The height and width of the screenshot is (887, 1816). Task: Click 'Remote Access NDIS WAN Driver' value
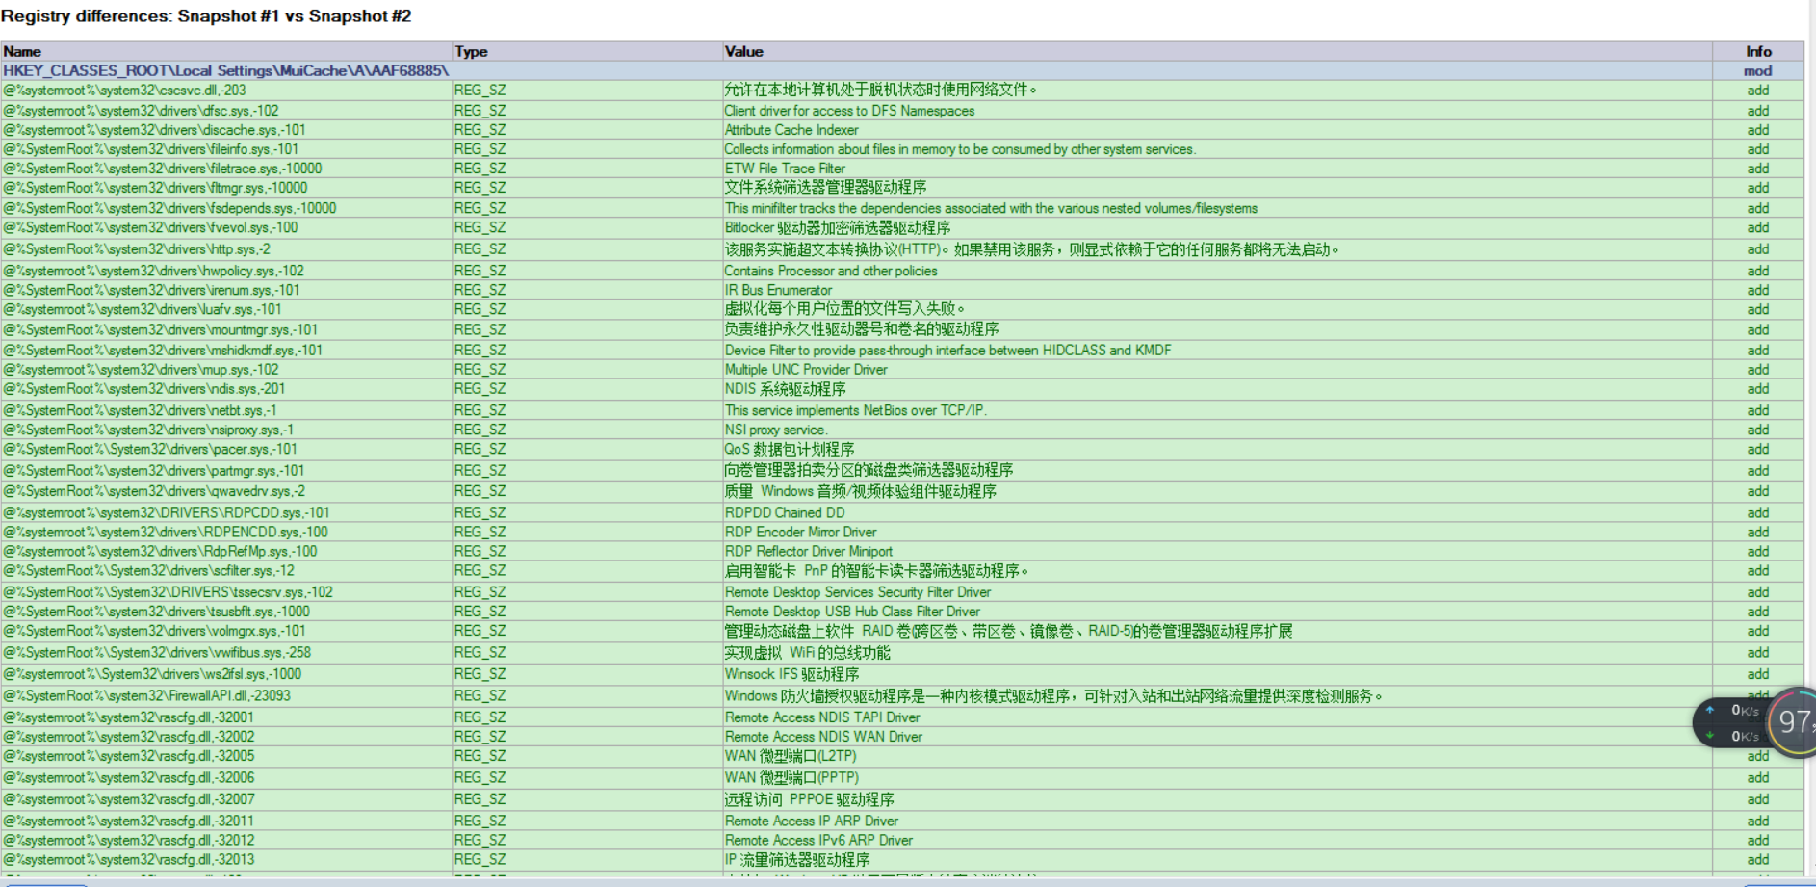(823, 737)
